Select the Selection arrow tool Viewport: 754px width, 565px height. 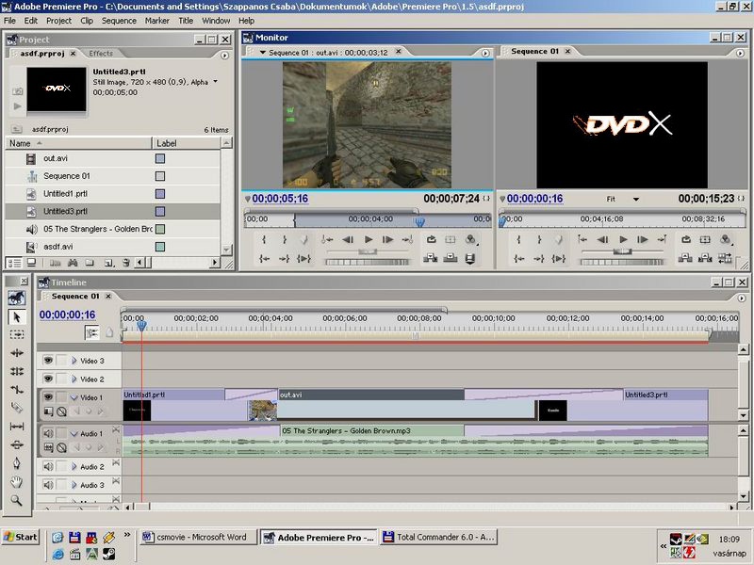click(17, 317)
